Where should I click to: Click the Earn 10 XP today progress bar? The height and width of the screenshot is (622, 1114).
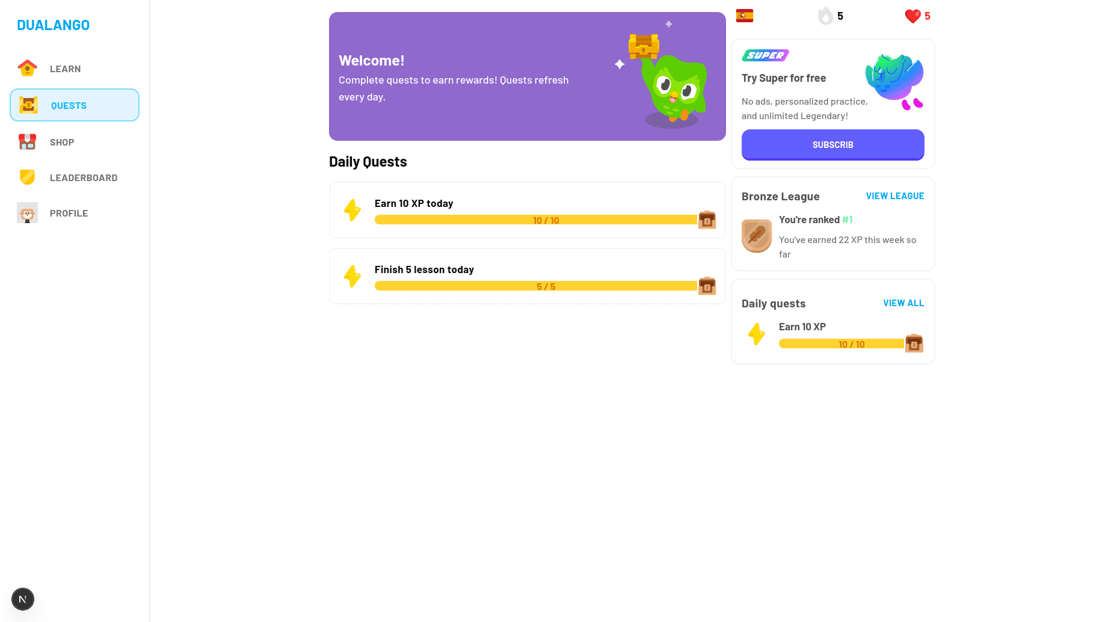tap(535, 220)
